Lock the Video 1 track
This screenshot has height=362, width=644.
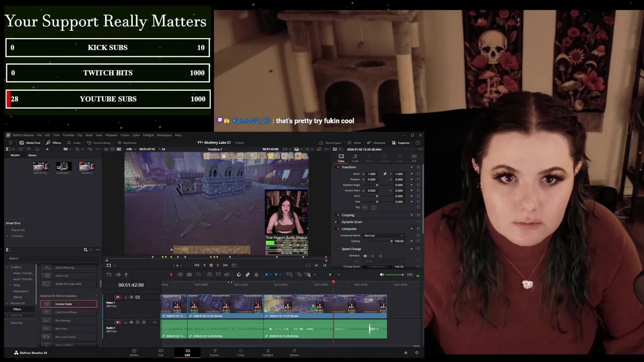point(125,297)
